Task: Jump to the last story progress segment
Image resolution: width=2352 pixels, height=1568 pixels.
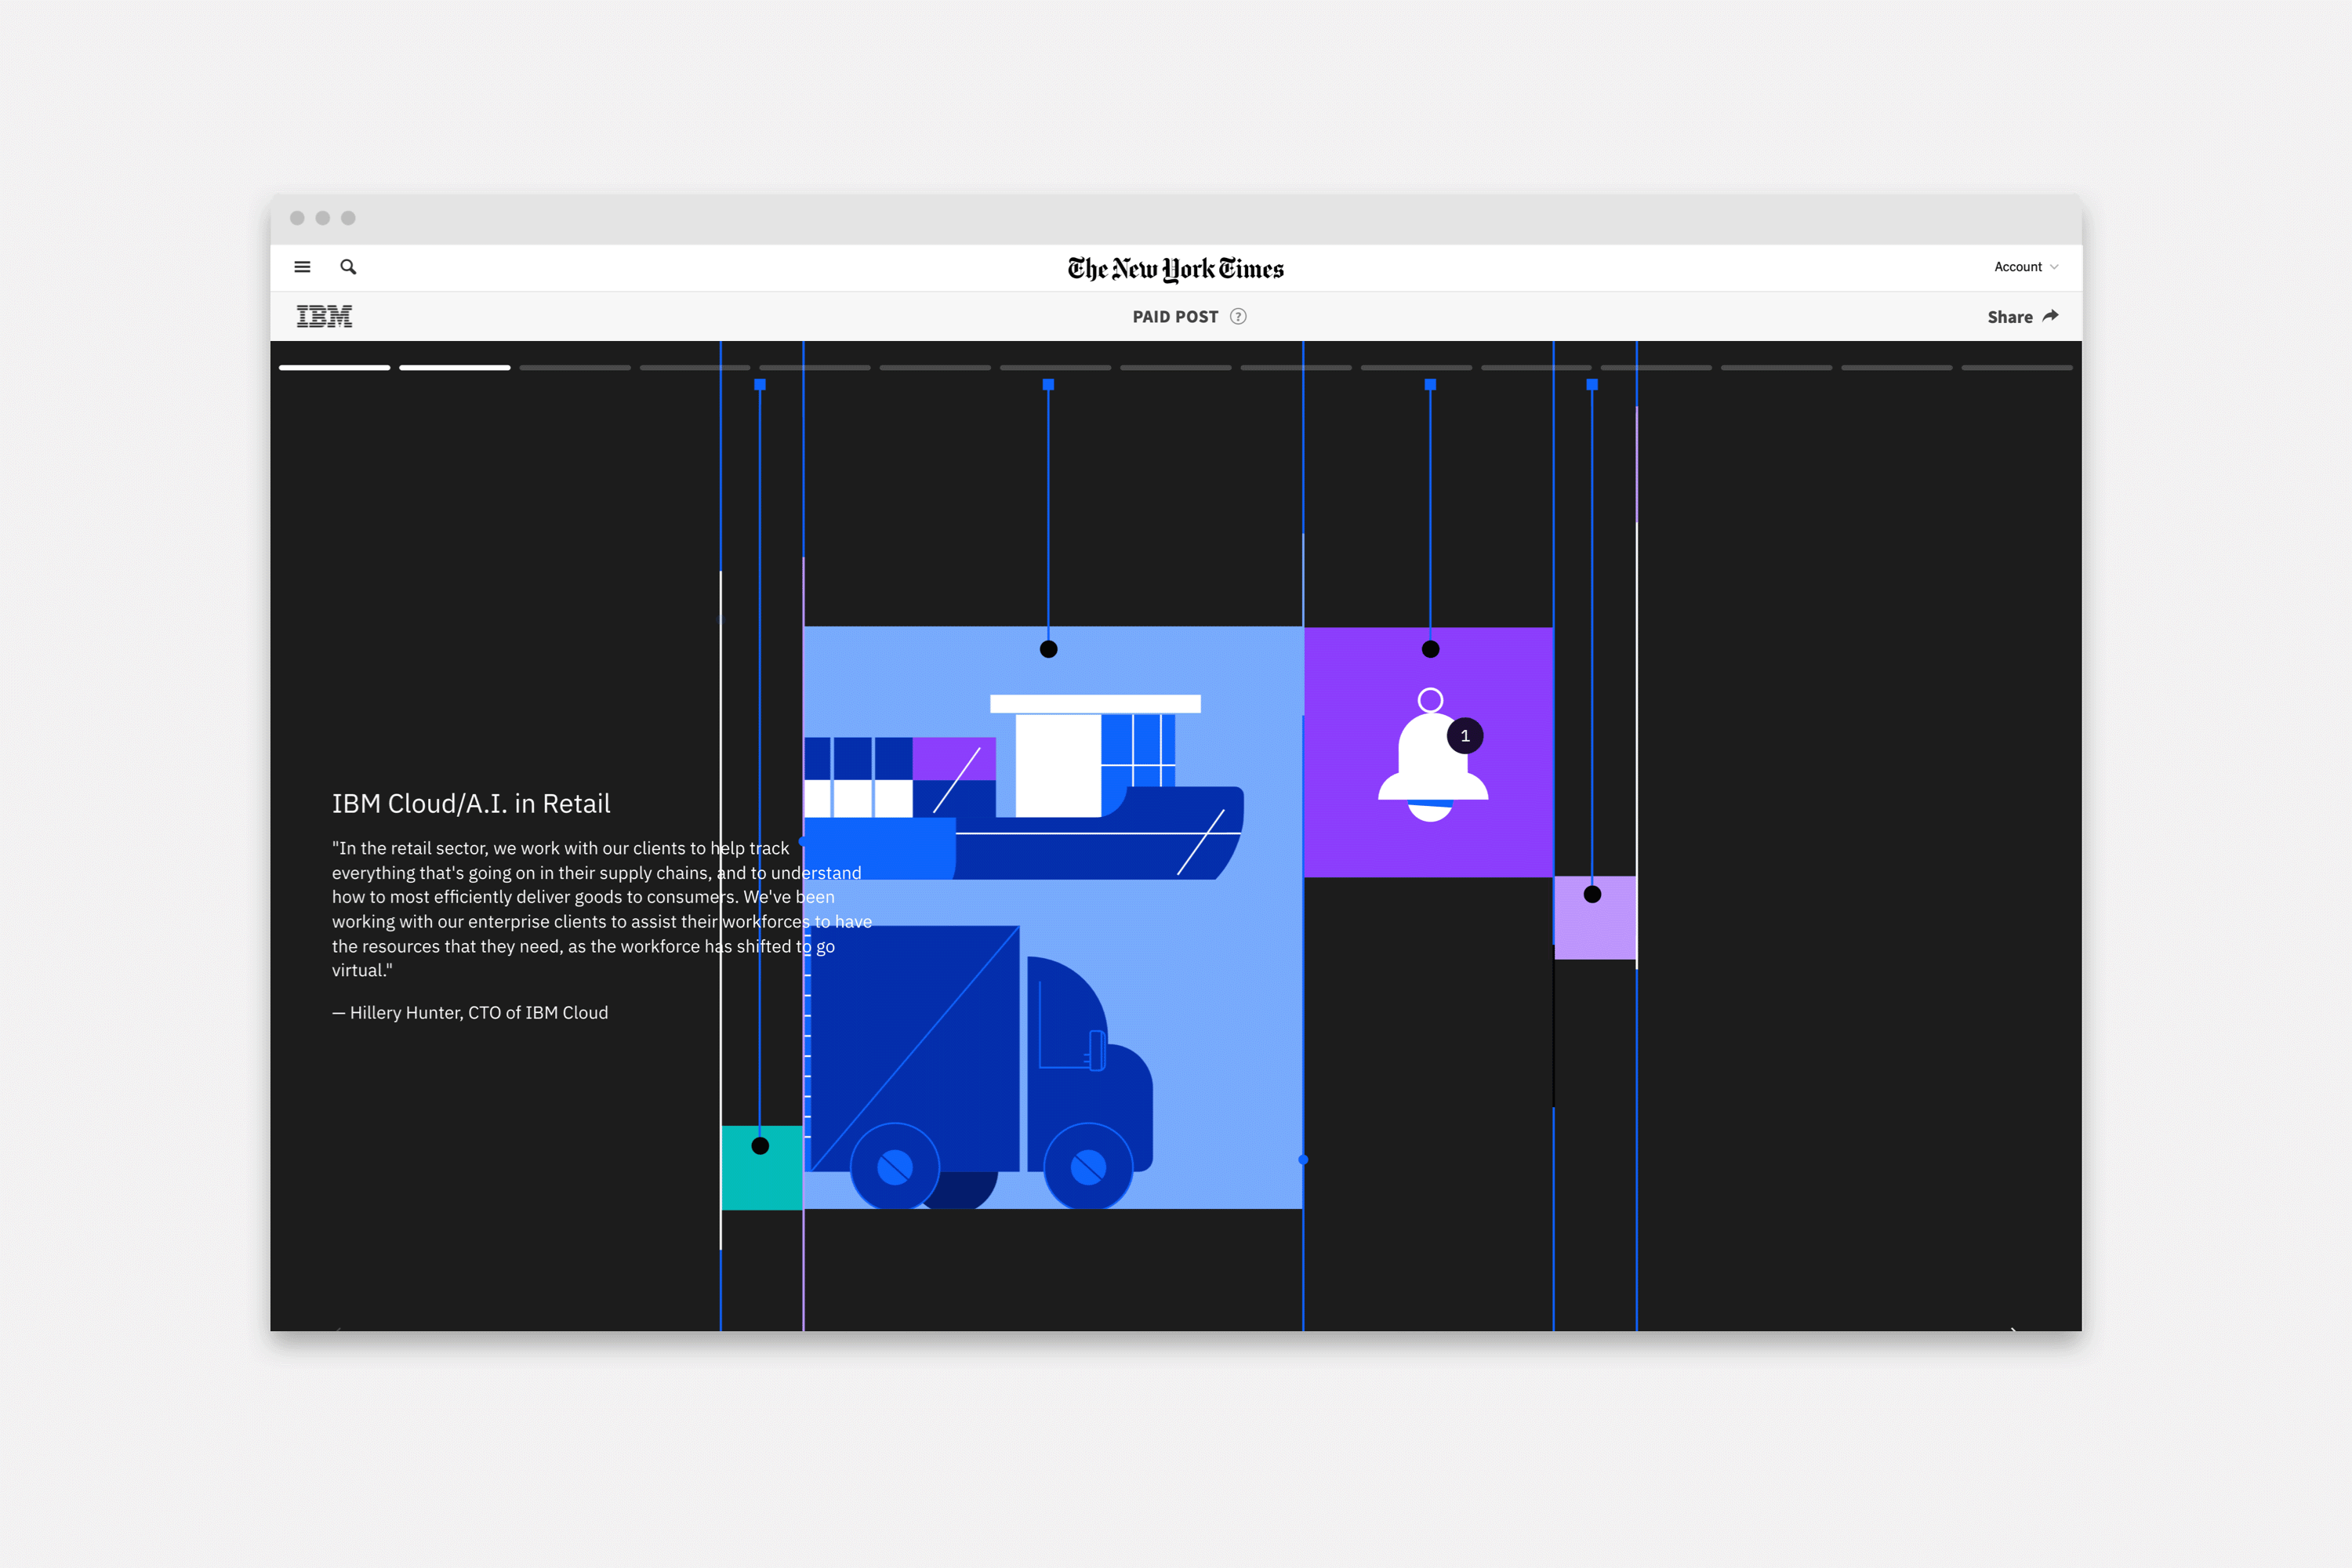Action: pos(2017,368)
